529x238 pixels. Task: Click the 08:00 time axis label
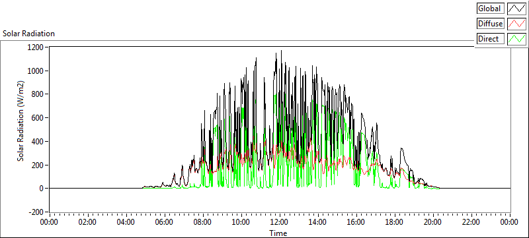[x=203, y=222]
